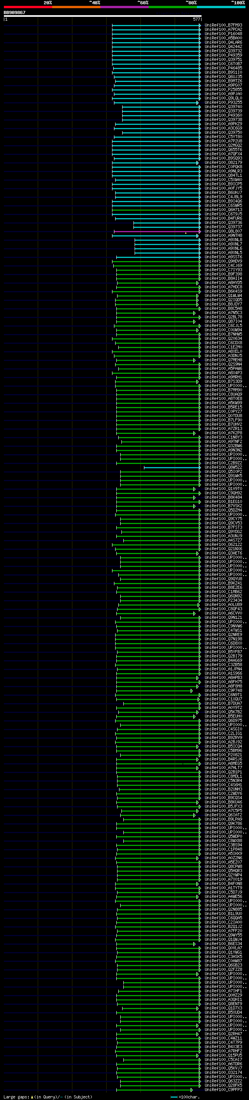Screen dimensions: 249x1100
Task: Click the red 20% identity legend segment
Action: click(28, 7)
